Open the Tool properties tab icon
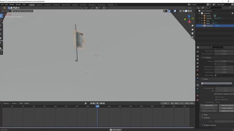 pyautogui.click(x=197, y=52)
